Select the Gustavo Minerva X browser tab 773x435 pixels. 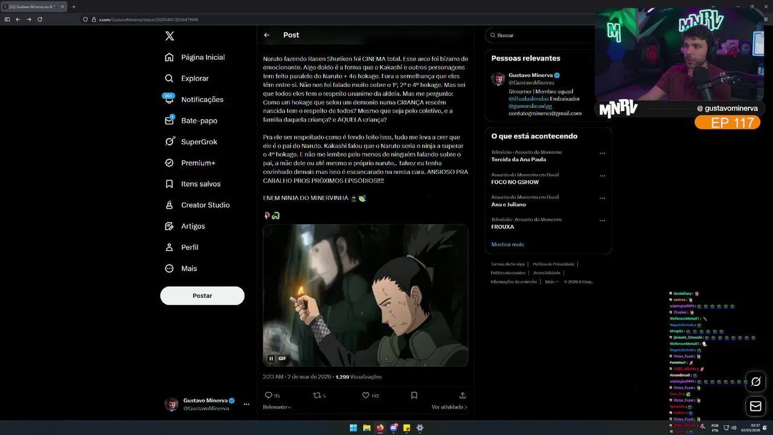pyautogui.click(x=34, y=7)
